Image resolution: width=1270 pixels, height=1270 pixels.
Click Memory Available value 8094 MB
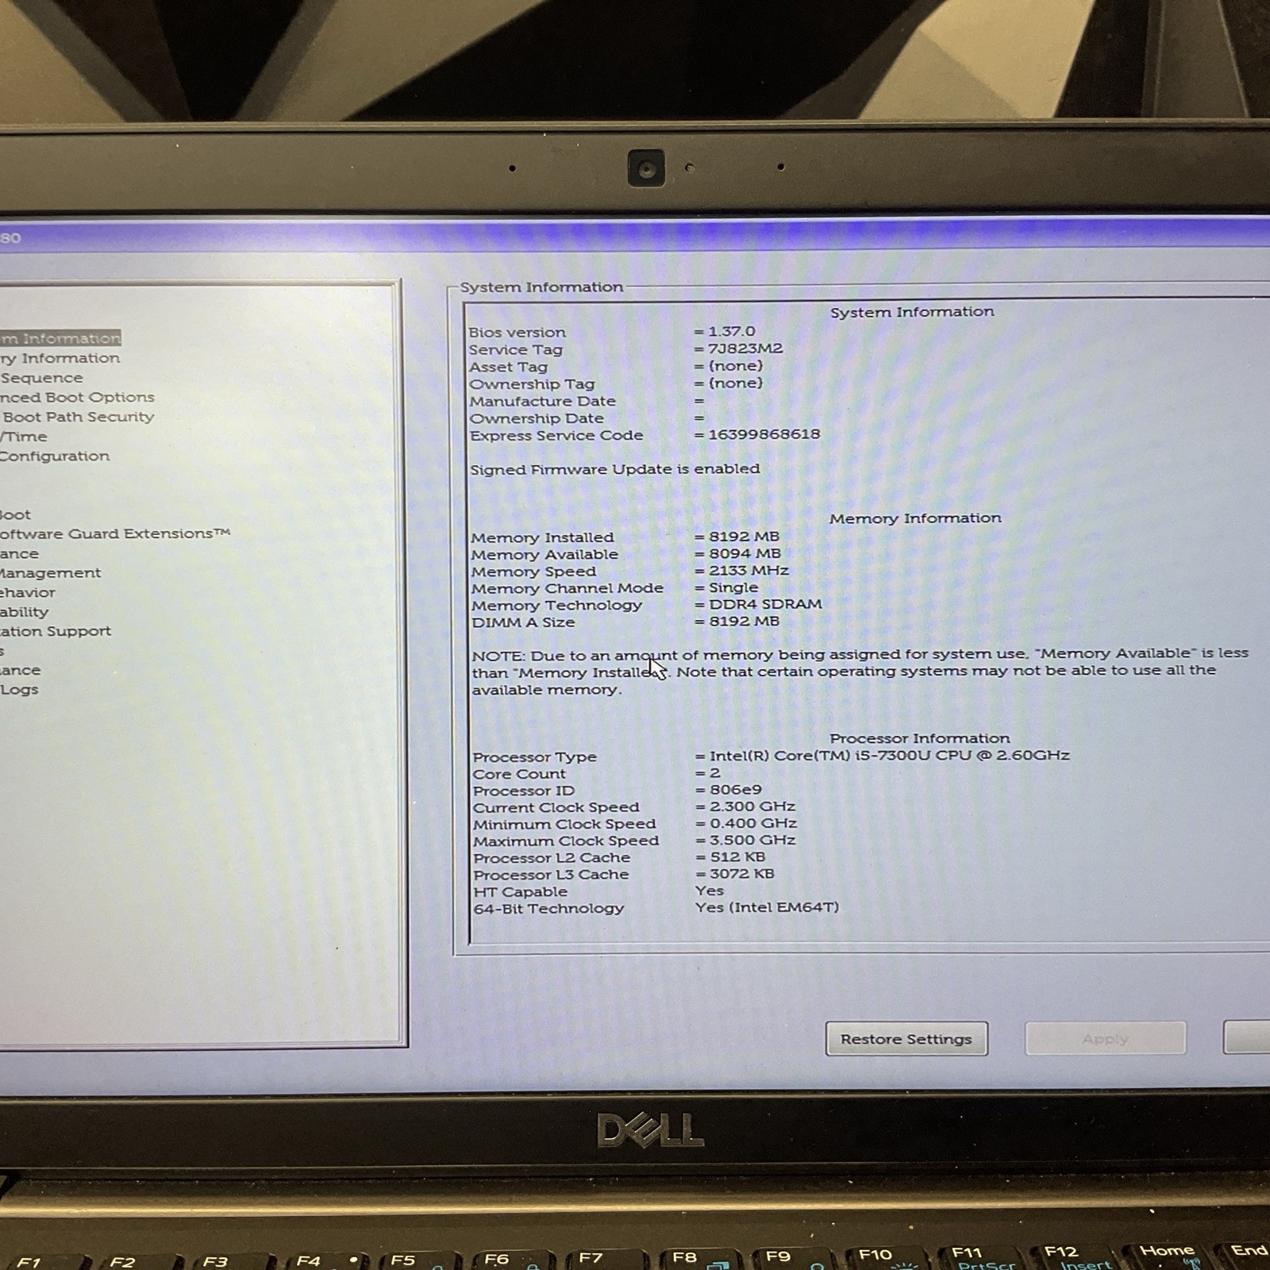click(x=745, y=553)
